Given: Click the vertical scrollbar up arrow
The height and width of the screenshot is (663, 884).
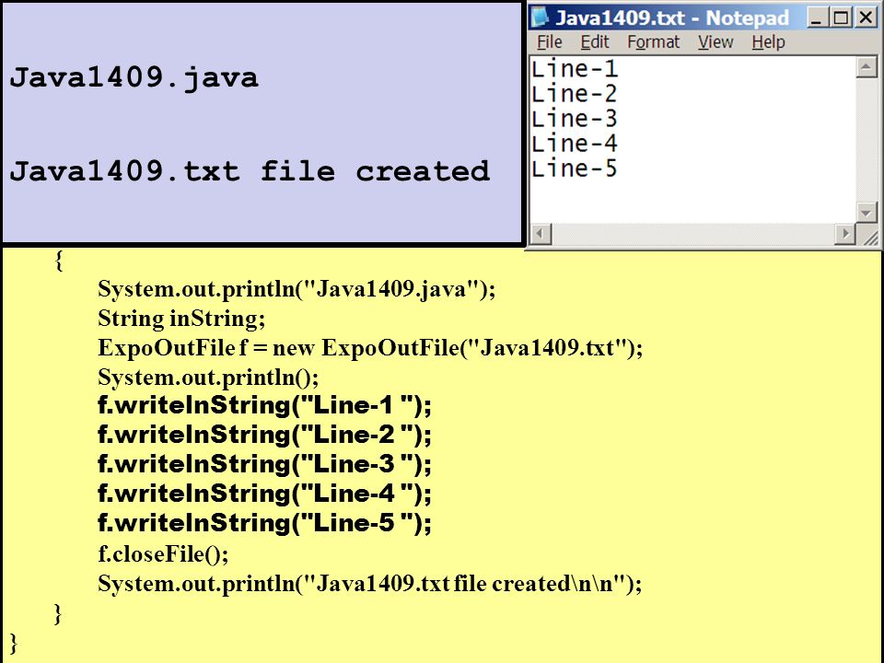Looking at the screenshot, I should 866,67.
